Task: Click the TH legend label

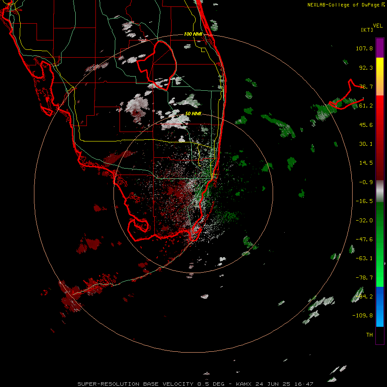Action: click(x=369, y=335)
